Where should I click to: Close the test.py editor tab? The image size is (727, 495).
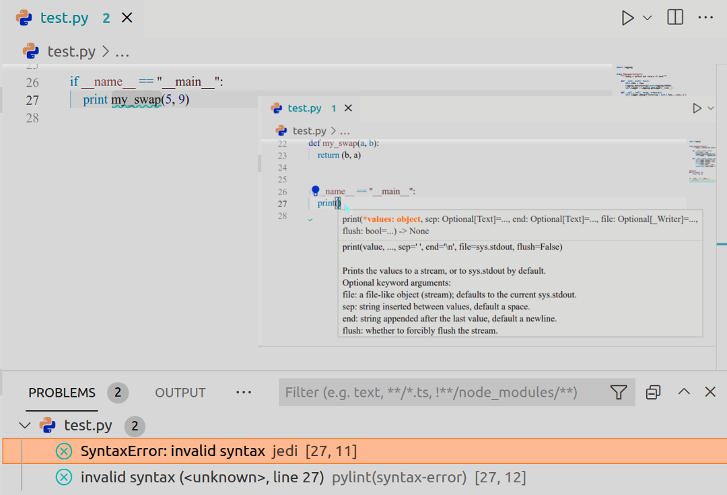point(127,18)
